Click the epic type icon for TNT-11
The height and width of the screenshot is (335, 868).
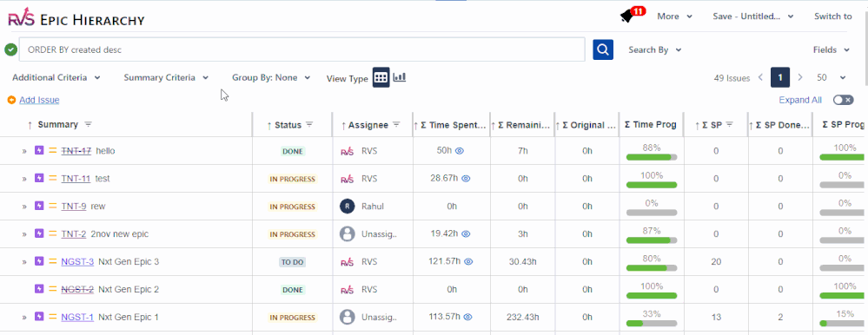coord(39,178)
